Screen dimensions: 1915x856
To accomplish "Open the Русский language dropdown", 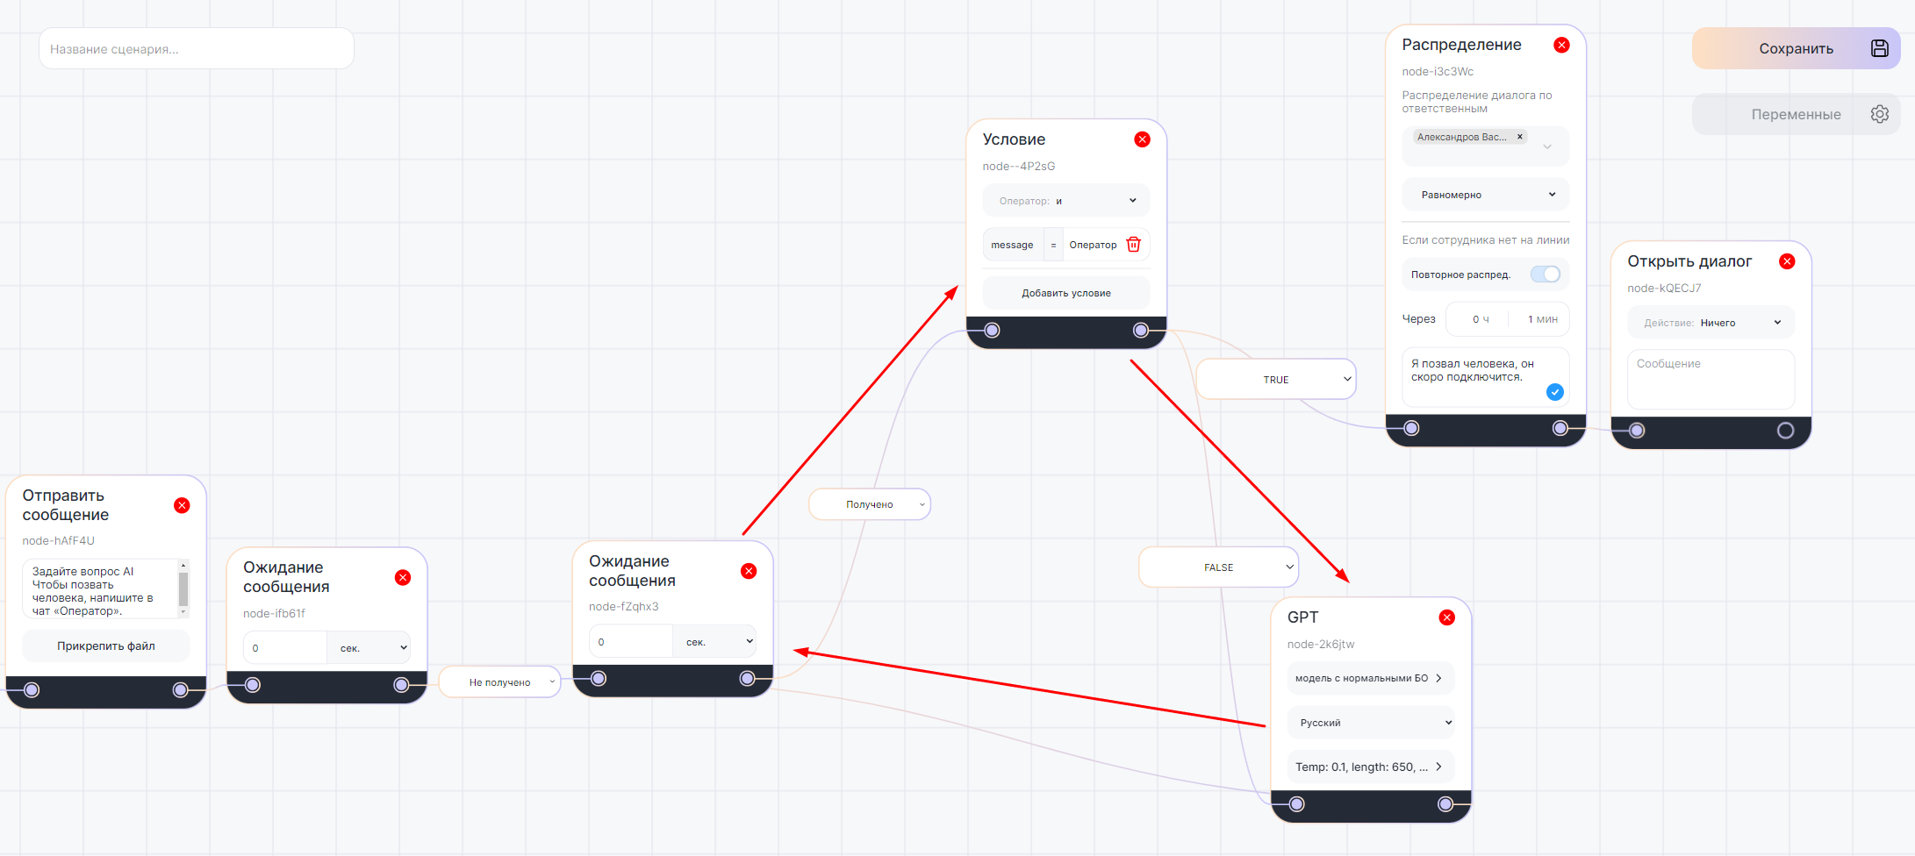I will click(x=1370, y=723).
